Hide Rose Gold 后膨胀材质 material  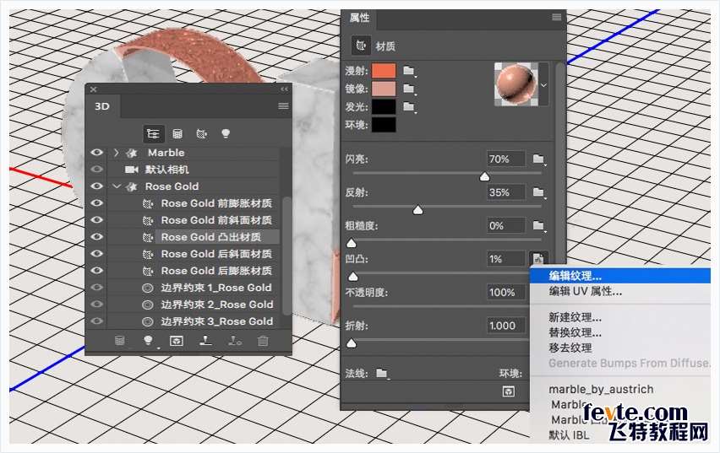(x=97, y=271)
